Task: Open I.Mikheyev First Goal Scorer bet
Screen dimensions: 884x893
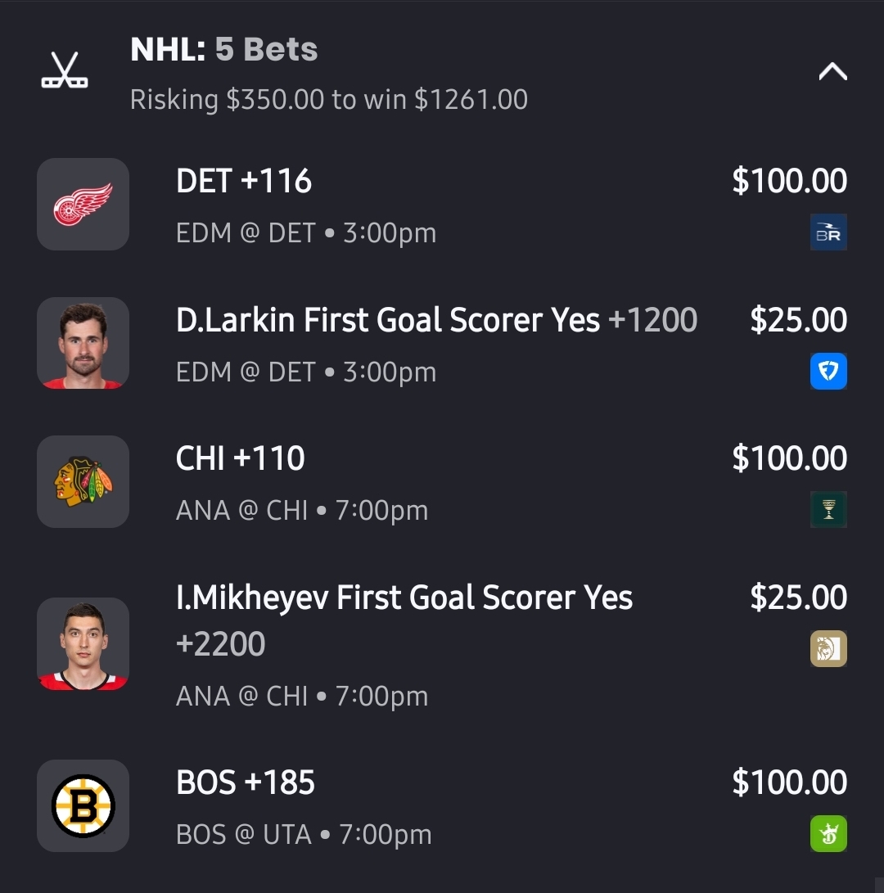Action: (404, 598)
